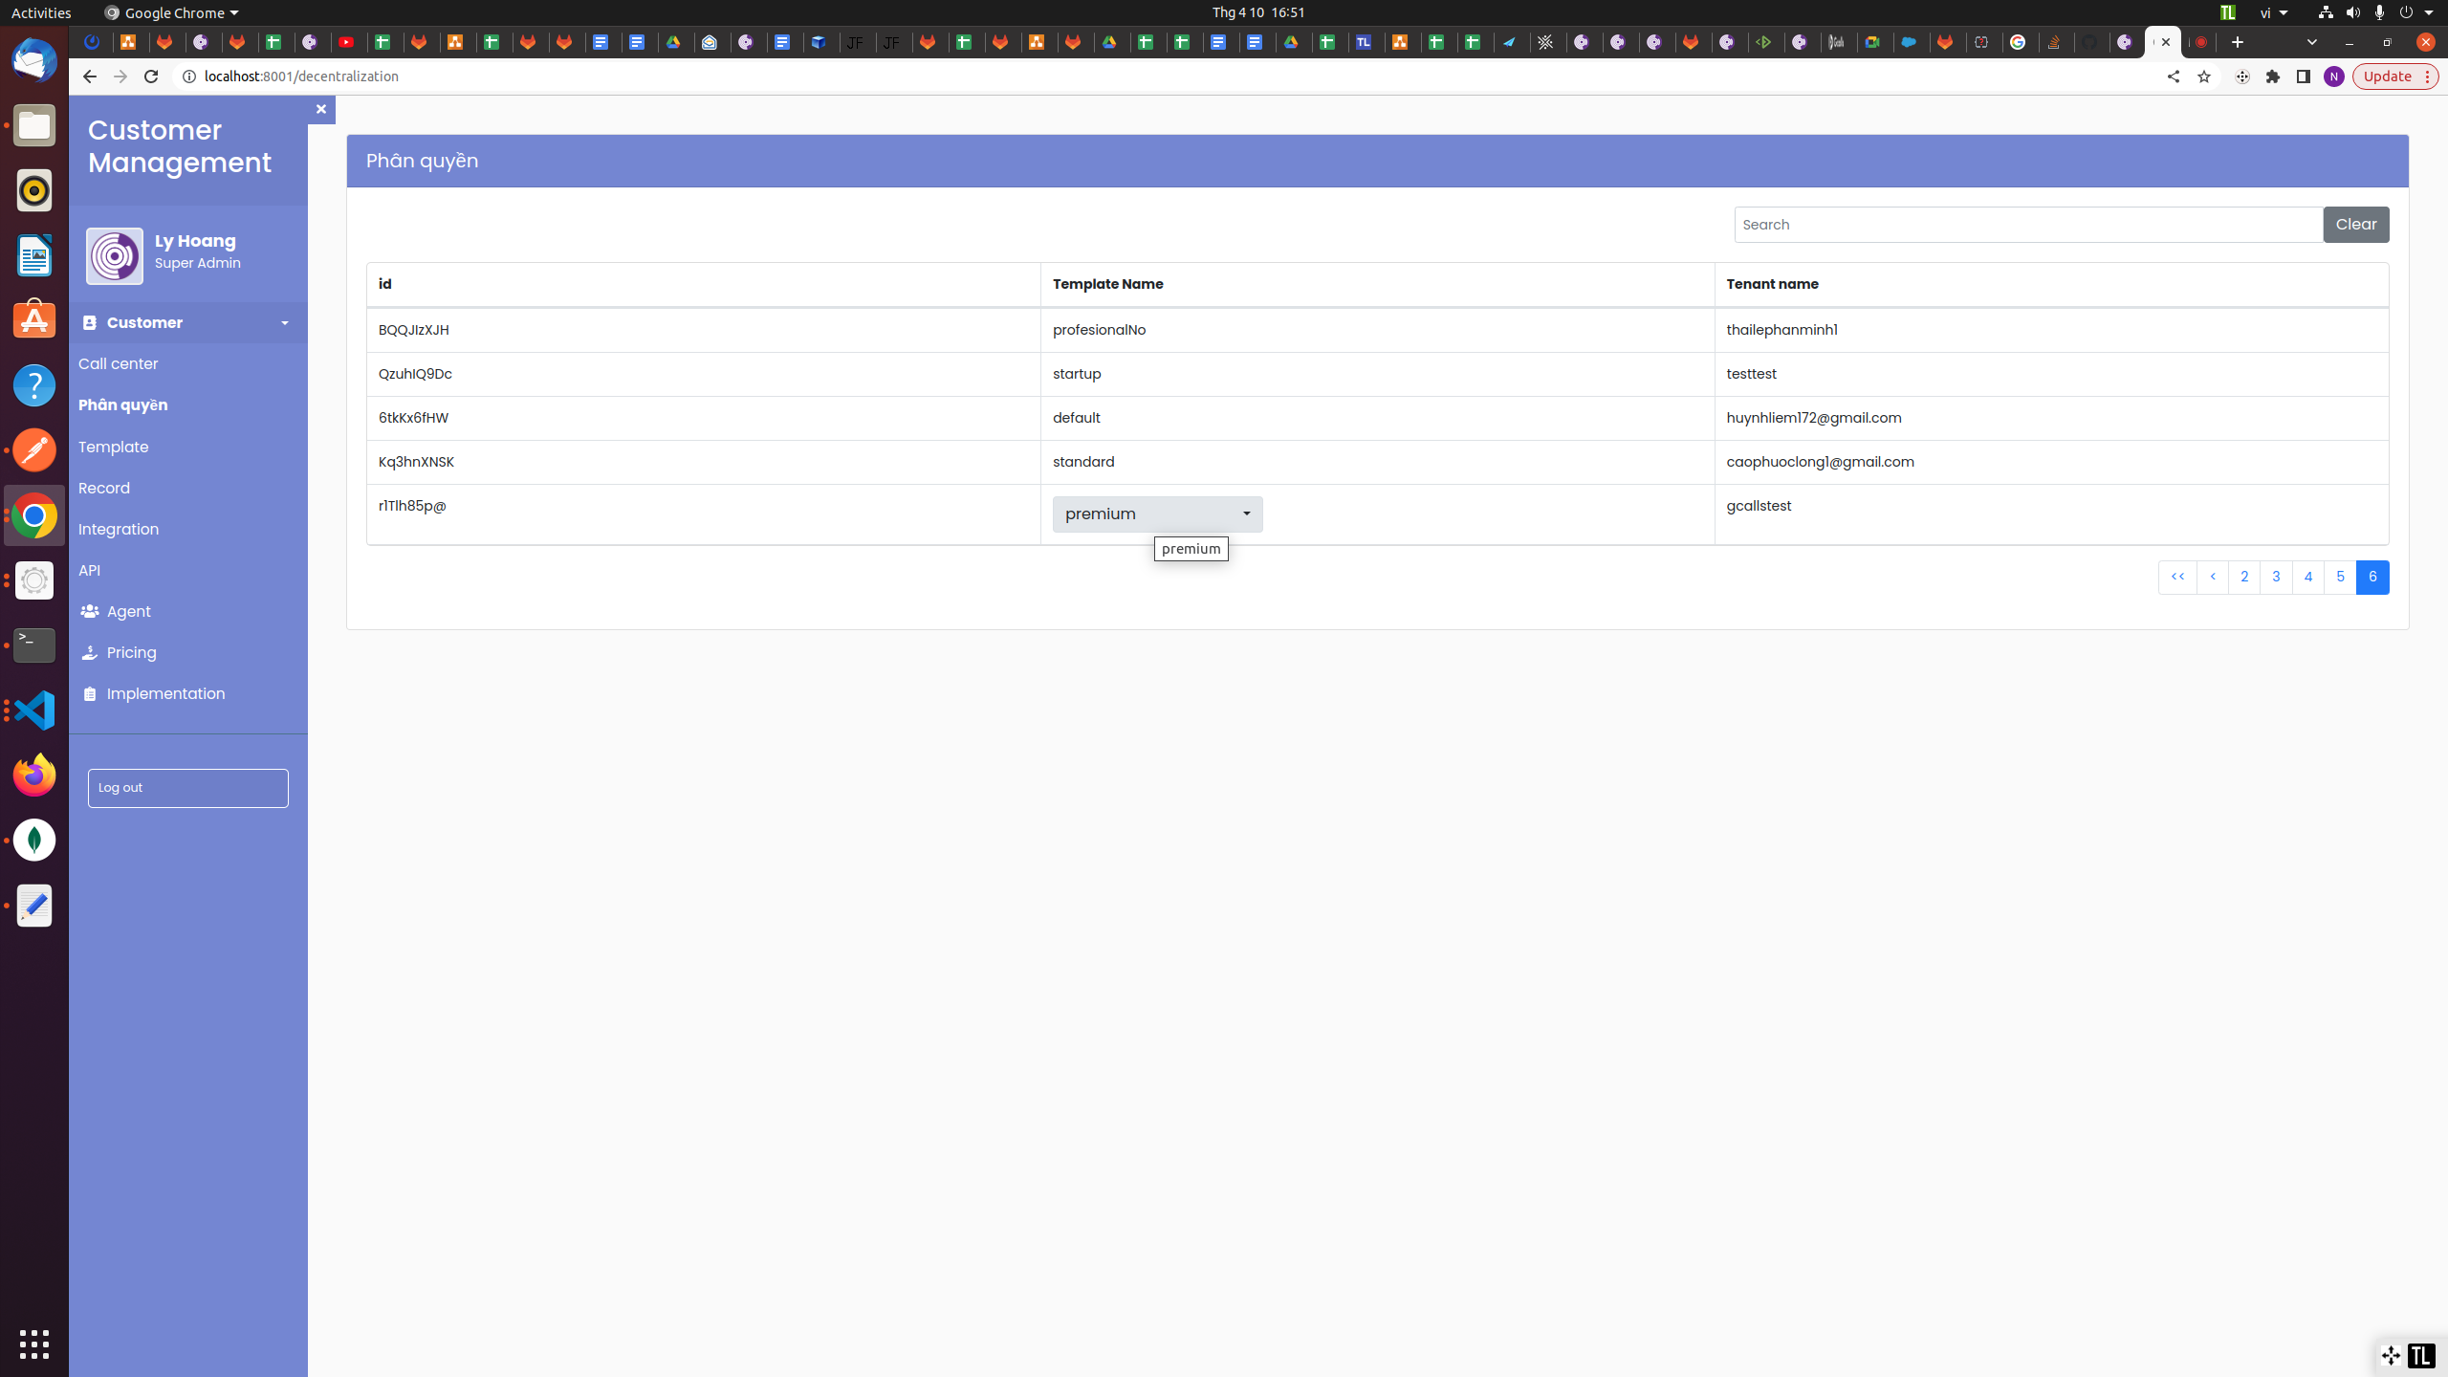This screenshot has height=1377, width=2448.
Task: Jump to the first page with the << button
Action: [x=2177, y=577]
